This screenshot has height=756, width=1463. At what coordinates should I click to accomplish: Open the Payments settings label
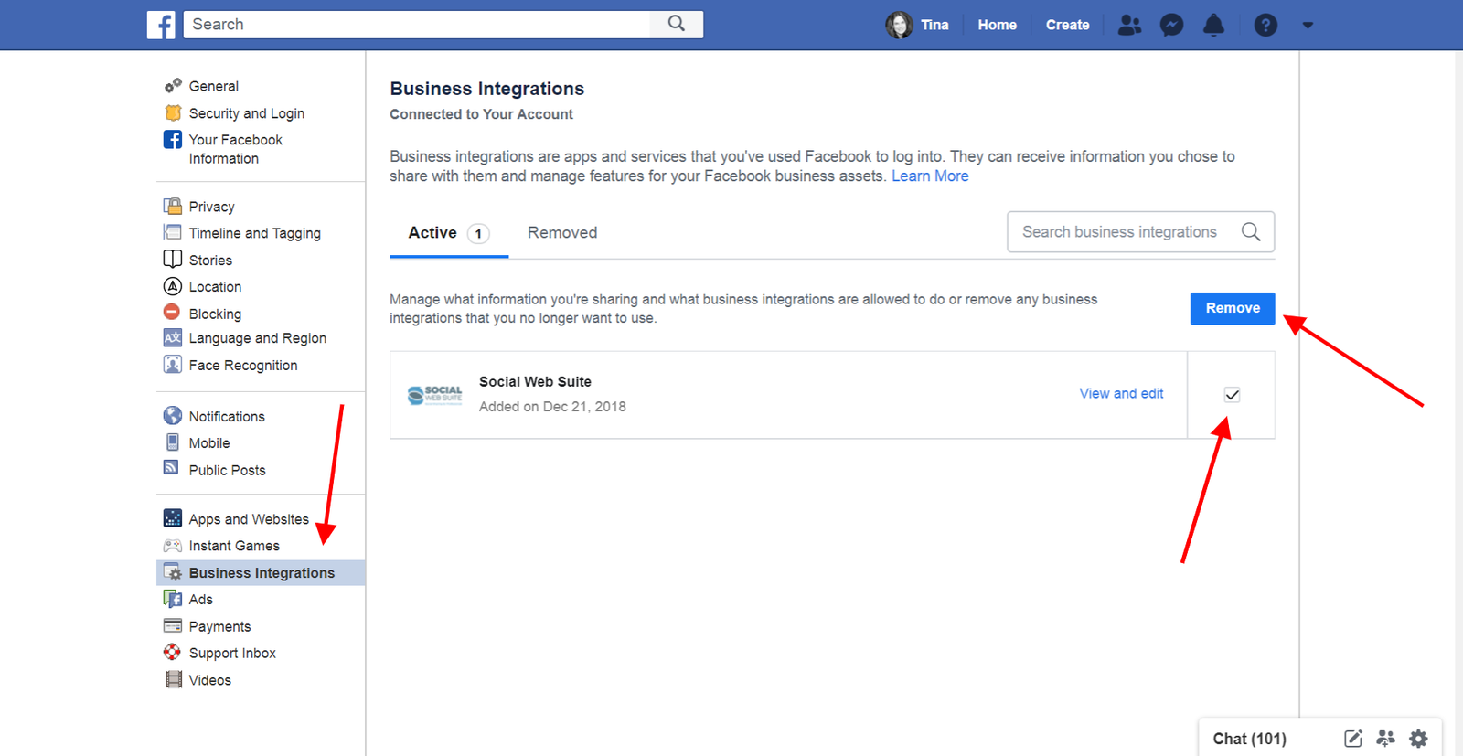coord(219,626)
